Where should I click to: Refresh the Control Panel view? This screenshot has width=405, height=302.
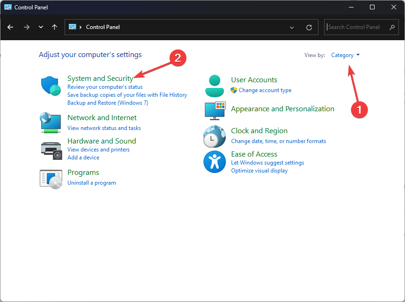(x=309, y=27)
